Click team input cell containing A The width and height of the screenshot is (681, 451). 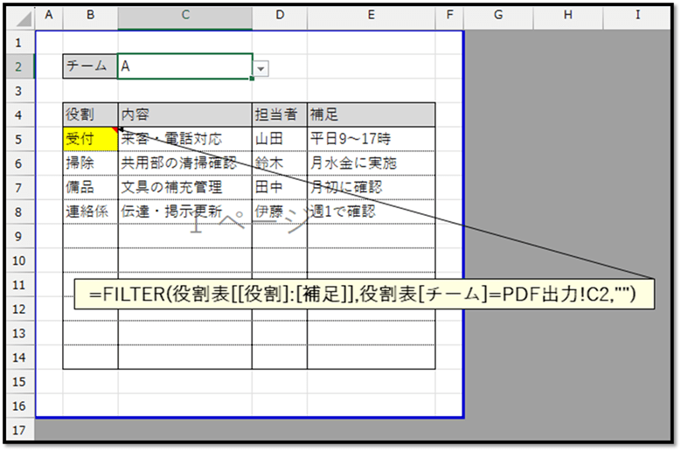[x=184, y=67]
